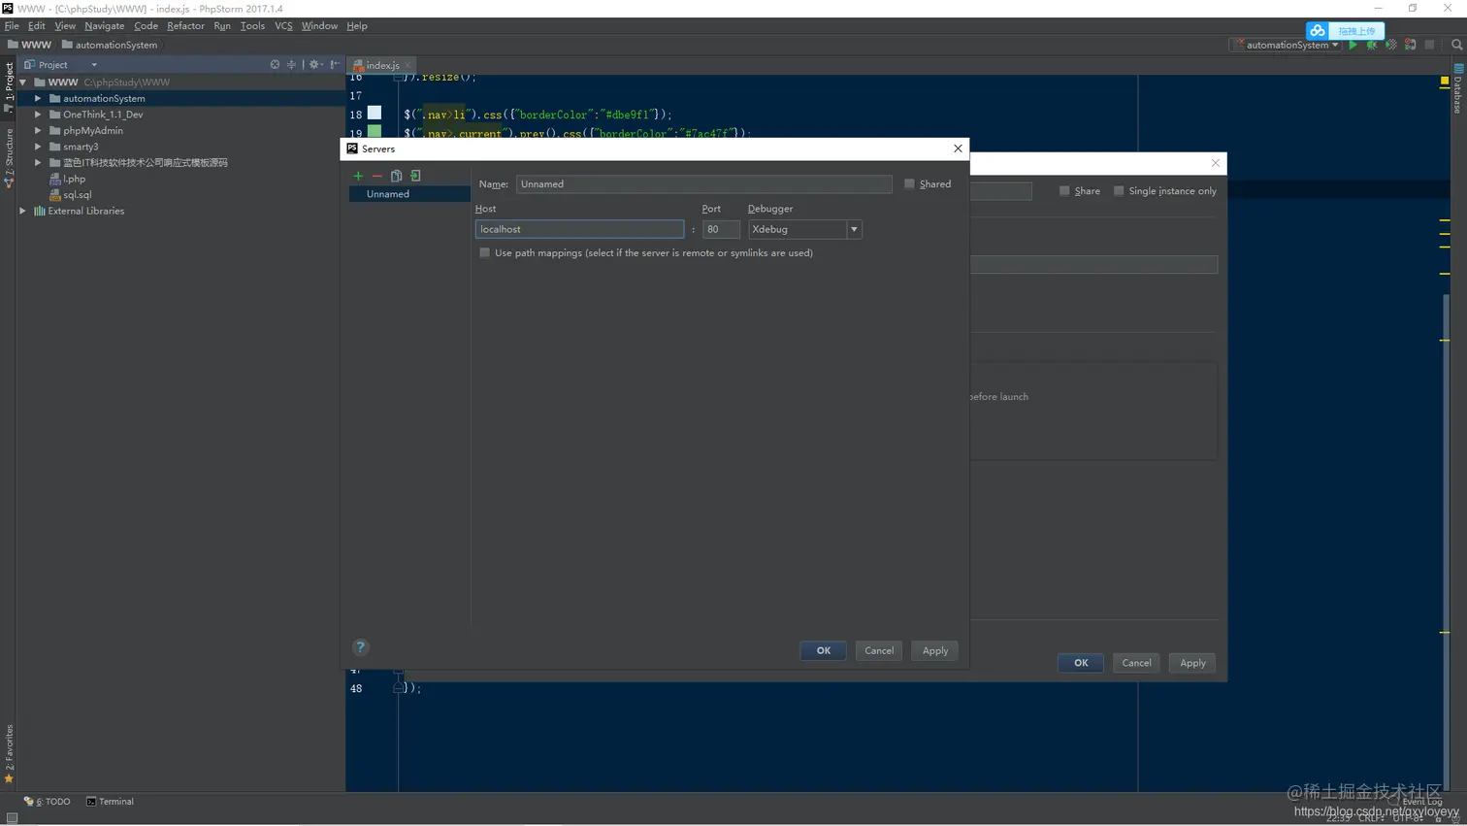Click the light blue color swatch on line 18
The width and height of the screenshot is (1467, 826).
(375, 114)
